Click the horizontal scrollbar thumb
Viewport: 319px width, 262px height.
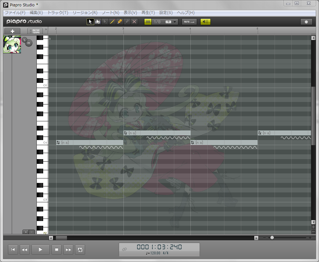pos(62,238)
